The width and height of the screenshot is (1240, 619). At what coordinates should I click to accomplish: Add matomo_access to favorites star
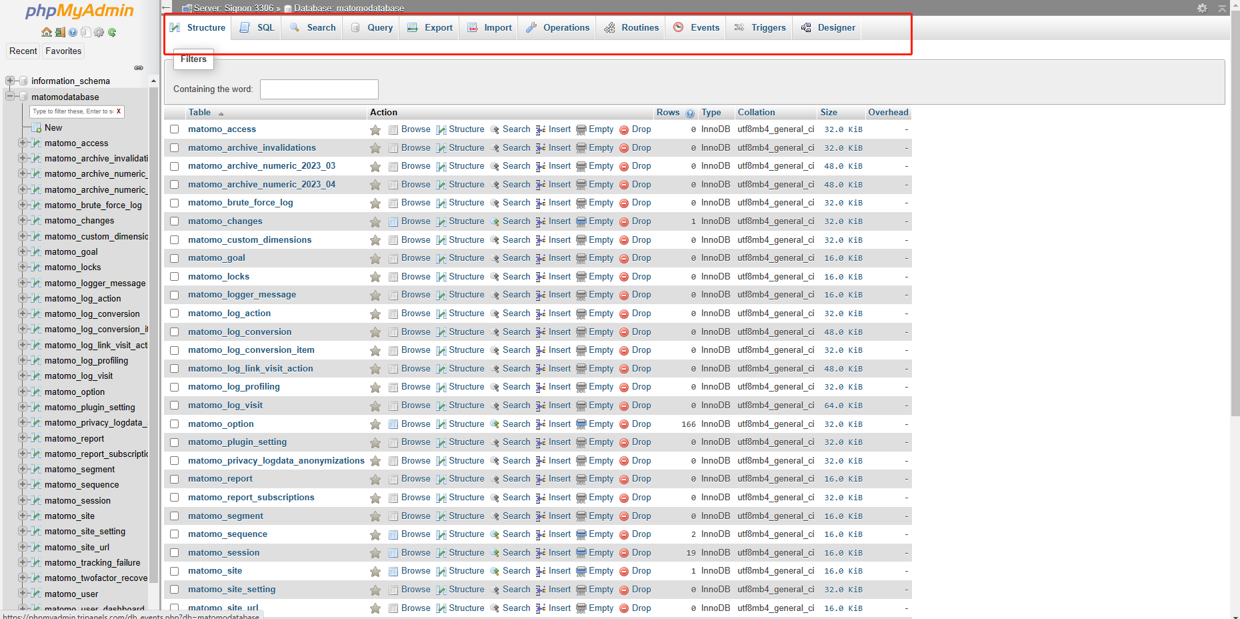point(375,130)
